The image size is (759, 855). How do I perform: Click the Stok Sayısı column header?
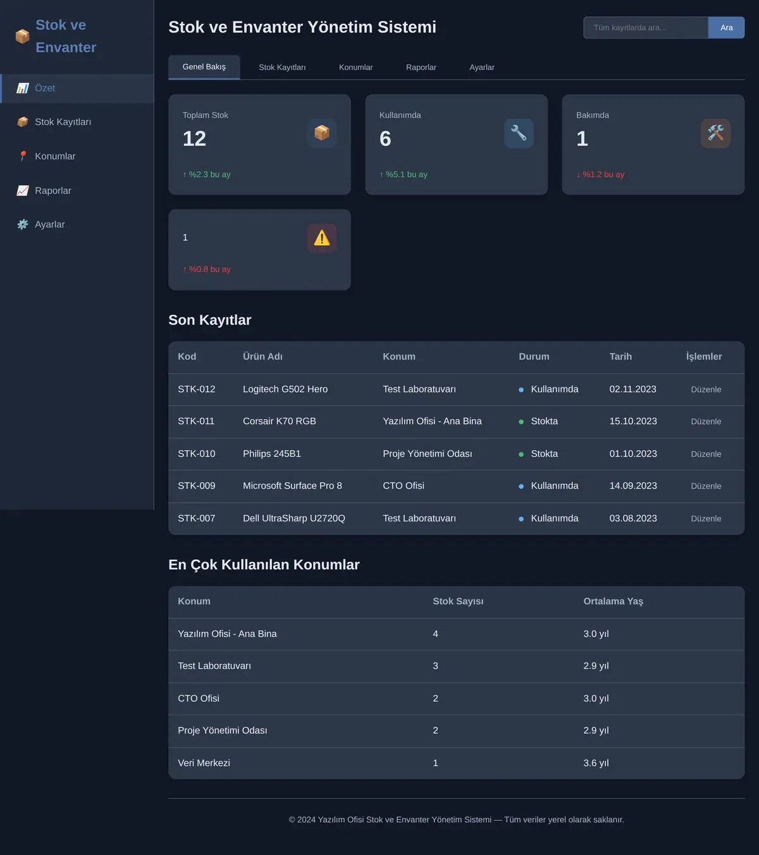tap(458, 602)
